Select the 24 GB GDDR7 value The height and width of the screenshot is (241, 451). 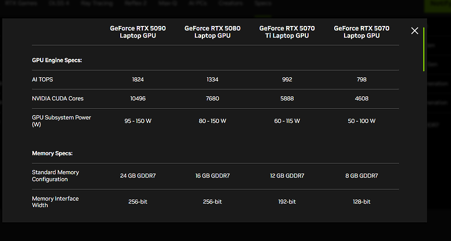tap(138, 176)
